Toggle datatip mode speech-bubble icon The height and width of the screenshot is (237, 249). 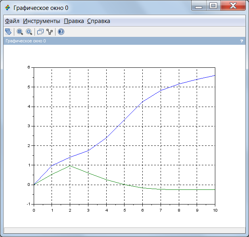pyautogui.click(x=40, y=32)
